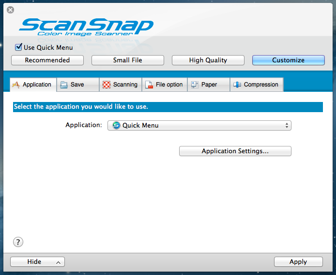The width and height of the screenshot is (336, 275).
Task: Click the Compression tab icon
Action: pos(237,85)
